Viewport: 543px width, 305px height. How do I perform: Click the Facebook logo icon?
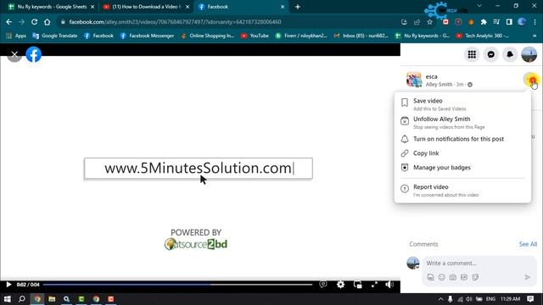(34, 54)
